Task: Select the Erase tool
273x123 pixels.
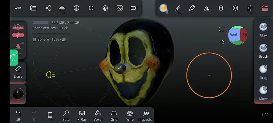Action: click(18, 72)
